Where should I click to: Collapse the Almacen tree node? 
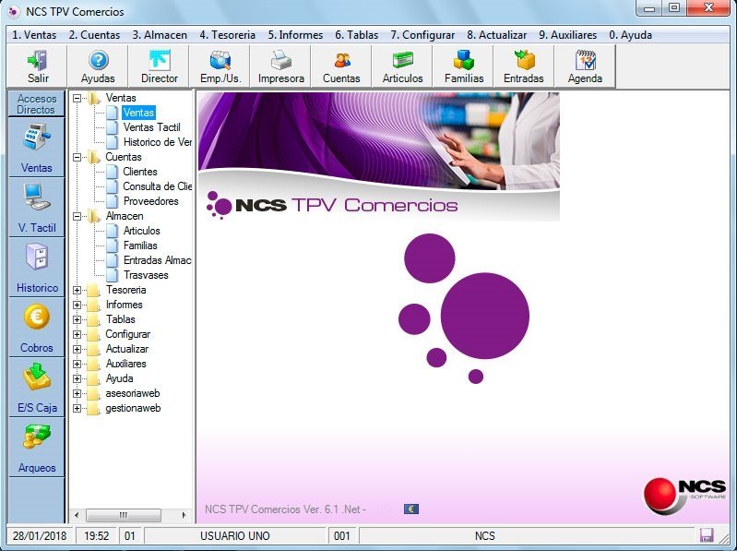coord(77,216)
